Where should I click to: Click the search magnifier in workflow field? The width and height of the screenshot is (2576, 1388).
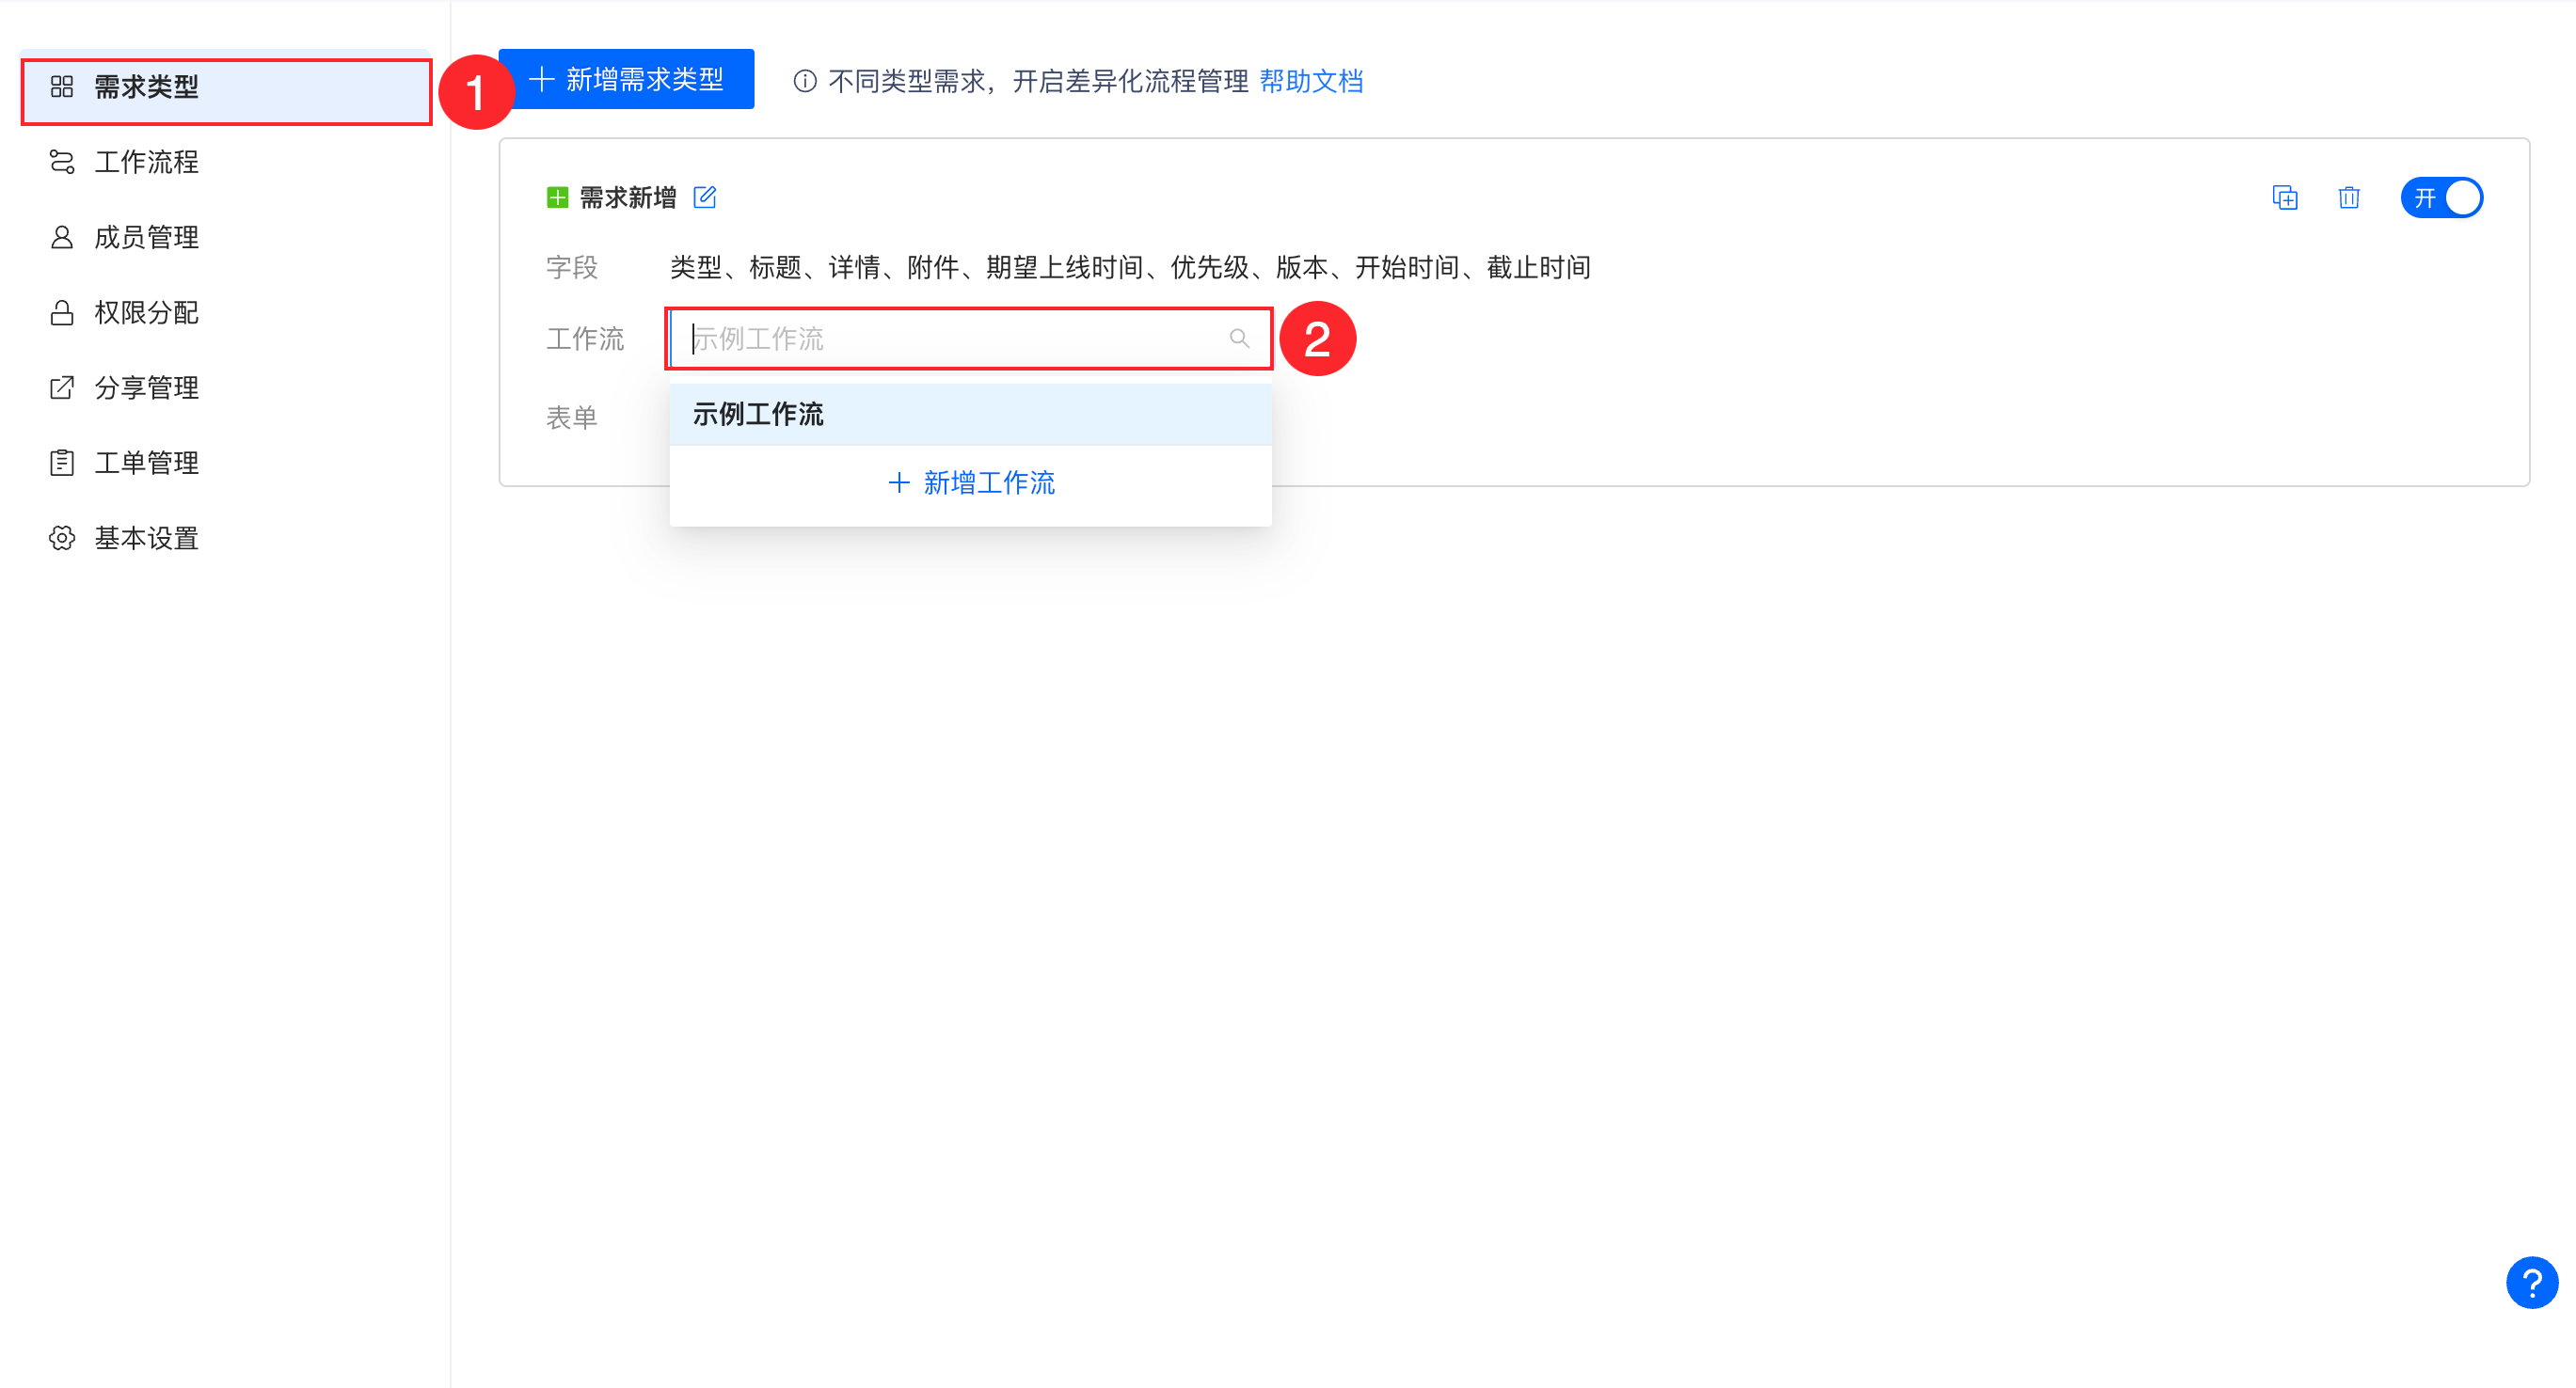[1239, 339]
